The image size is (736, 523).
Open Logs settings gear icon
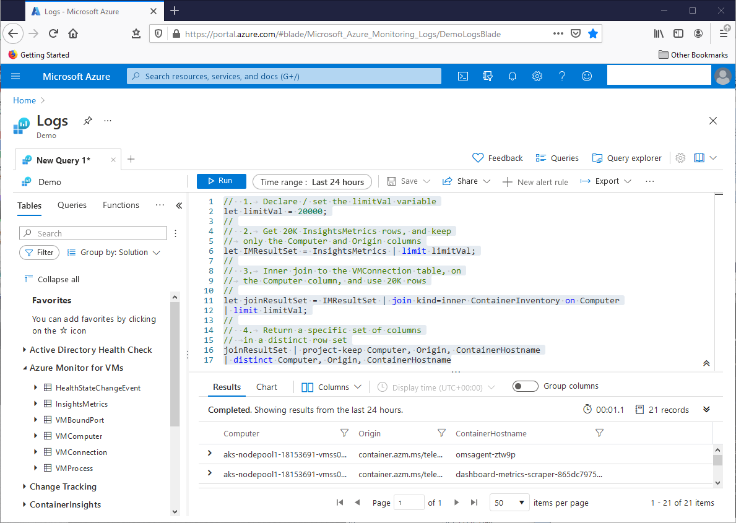click(x=680, y=158)
